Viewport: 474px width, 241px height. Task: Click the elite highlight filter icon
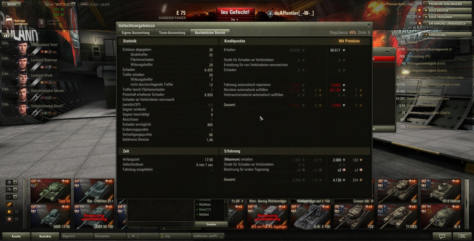[x=9, y=205]
